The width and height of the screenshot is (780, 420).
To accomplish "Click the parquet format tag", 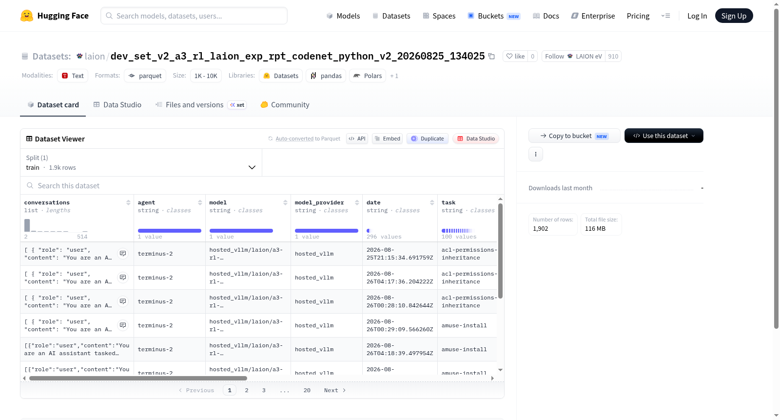I will point(145,76).
